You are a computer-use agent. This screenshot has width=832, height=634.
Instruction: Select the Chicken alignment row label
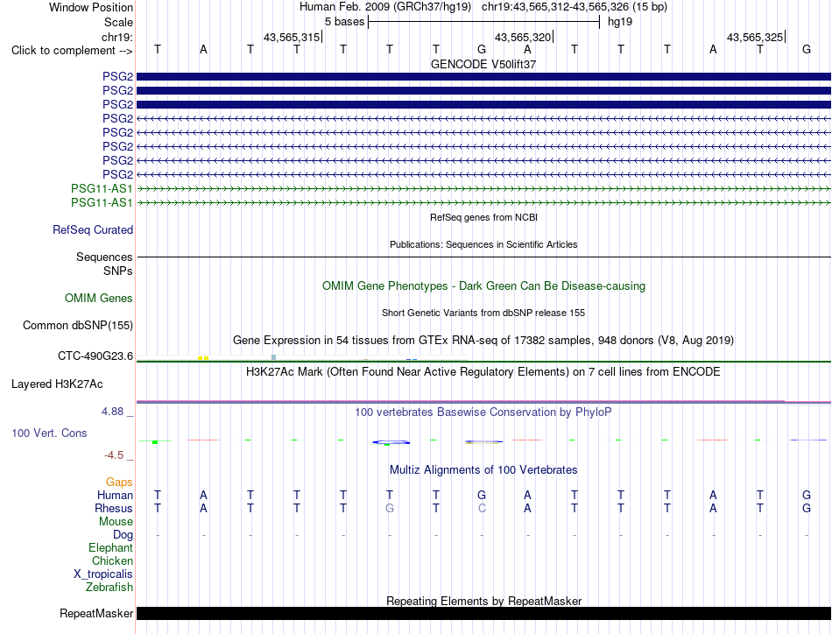pyautogui.click(x=112, y=560)
